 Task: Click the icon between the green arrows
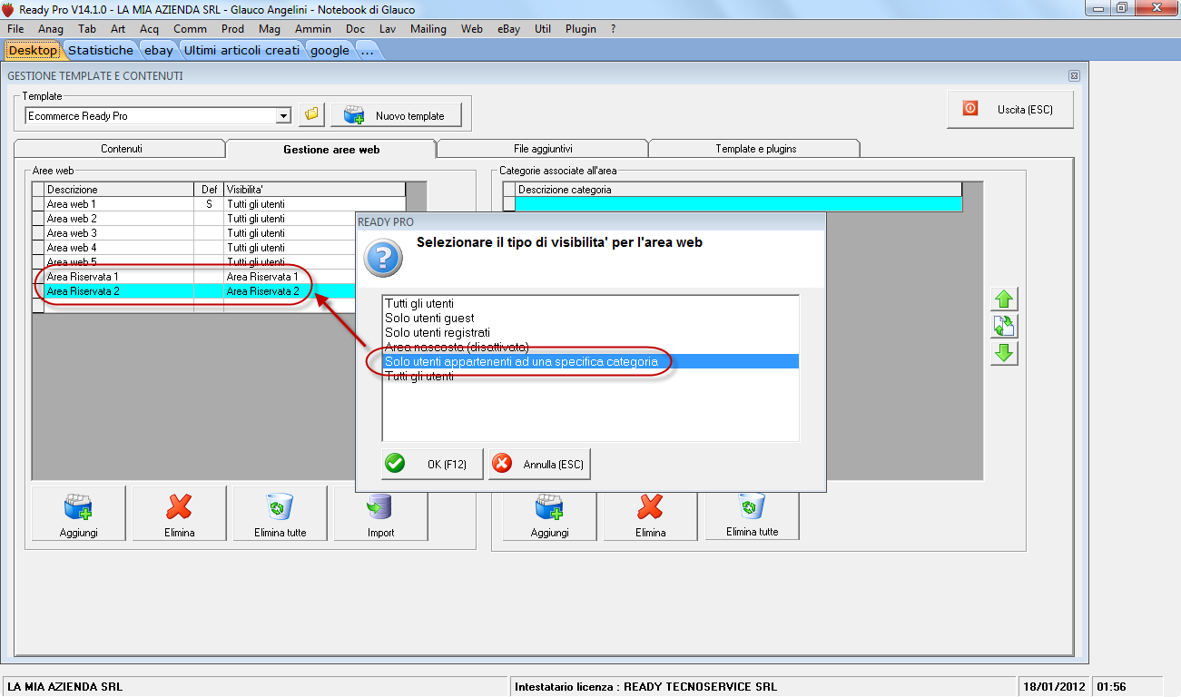point(1004,327)
